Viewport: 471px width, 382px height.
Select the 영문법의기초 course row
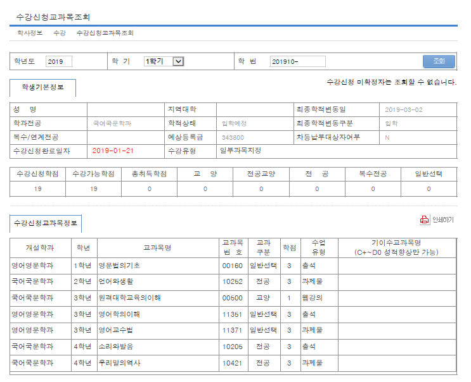click(x=120, y=266)
